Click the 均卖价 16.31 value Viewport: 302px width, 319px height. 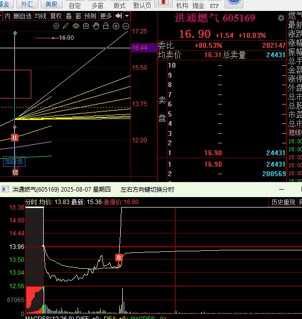(x=213, y=55)
